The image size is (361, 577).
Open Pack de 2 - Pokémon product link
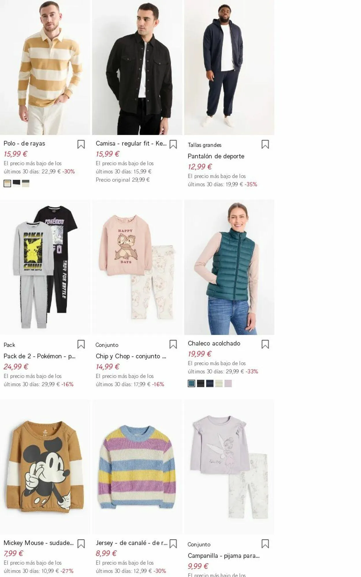[40, 356]
